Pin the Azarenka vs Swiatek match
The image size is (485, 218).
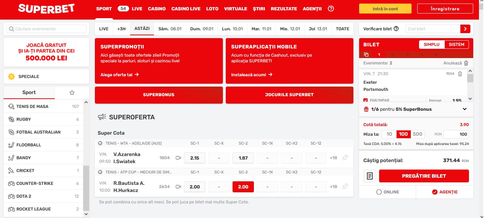coord(345,157)
